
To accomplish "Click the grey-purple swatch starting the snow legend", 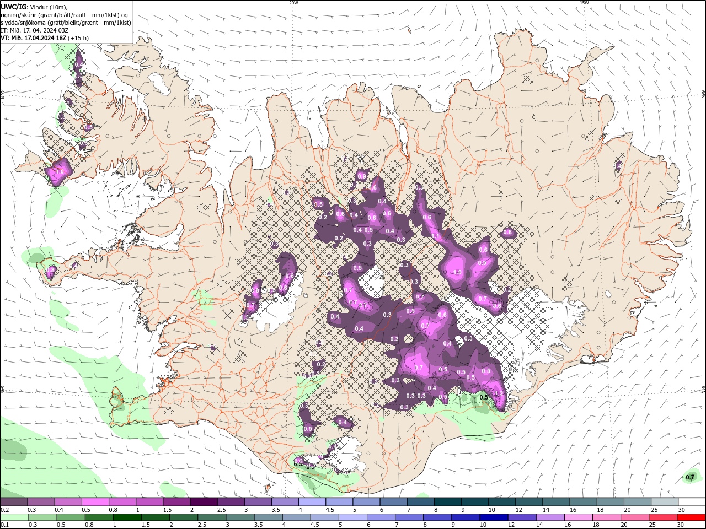I will 14,502.
